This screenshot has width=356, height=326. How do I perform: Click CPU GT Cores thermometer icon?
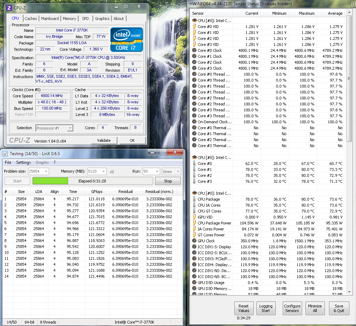click(x=194, y=211)
